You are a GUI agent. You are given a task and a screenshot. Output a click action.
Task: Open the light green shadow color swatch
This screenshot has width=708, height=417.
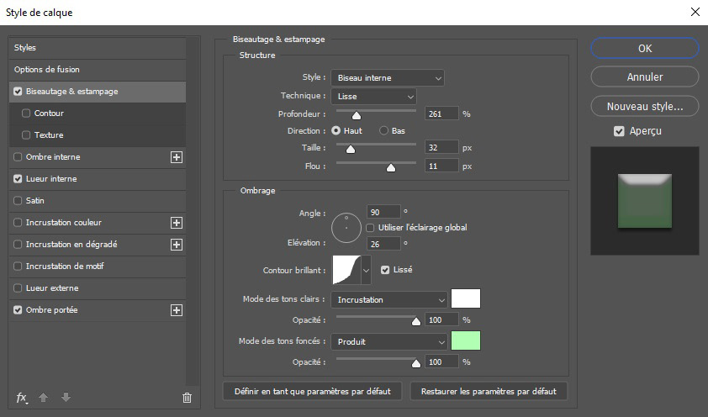(x=466, y=340)
